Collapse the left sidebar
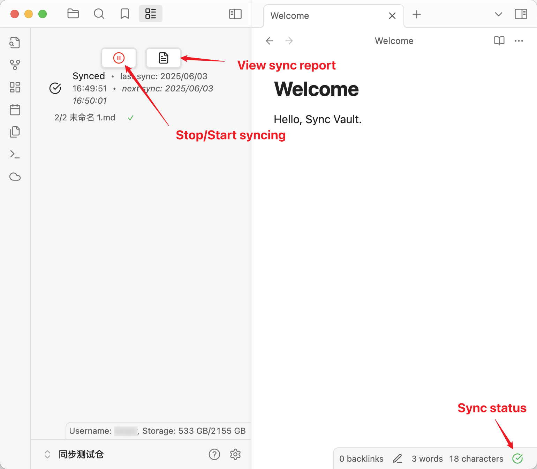 coord(235,14)
